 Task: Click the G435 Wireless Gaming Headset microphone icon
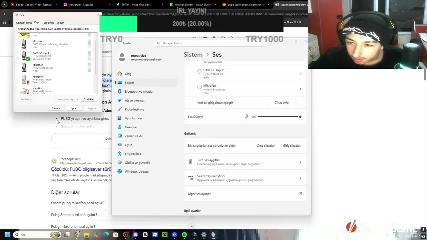coord(24,44)
